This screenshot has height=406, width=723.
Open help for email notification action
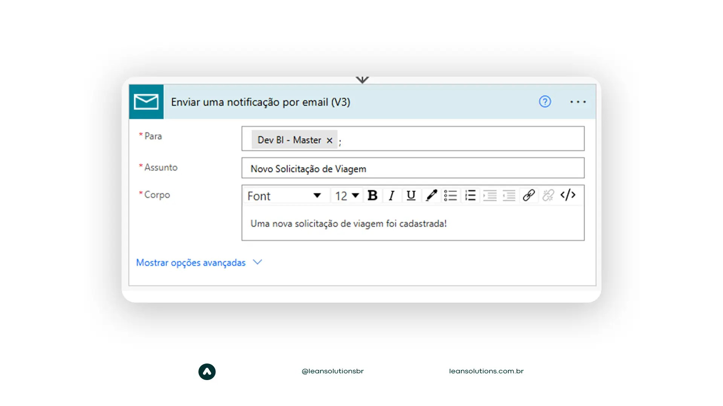(x=545, y=101)
